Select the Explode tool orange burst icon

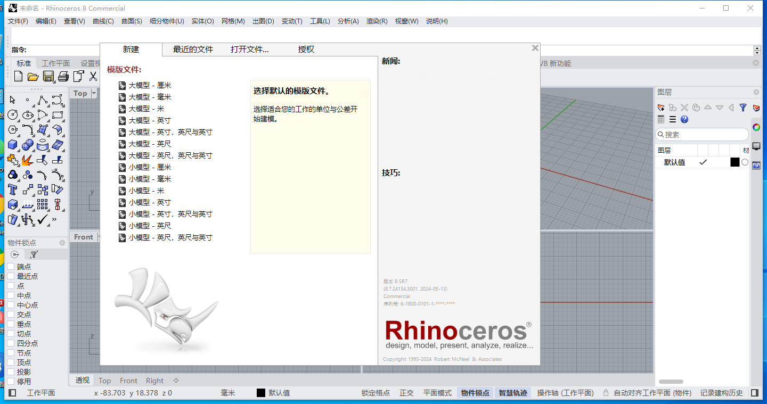[x=28, y=160]
